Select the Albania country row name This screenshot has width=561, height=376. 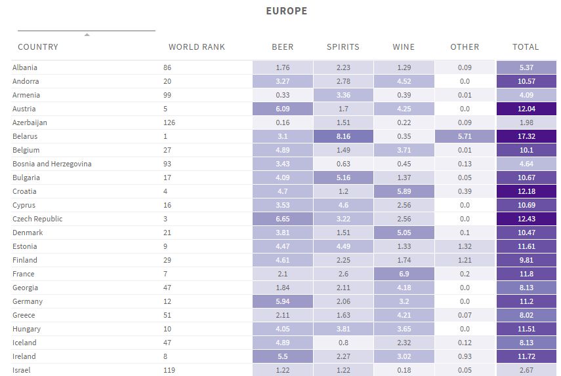point(25,68)
